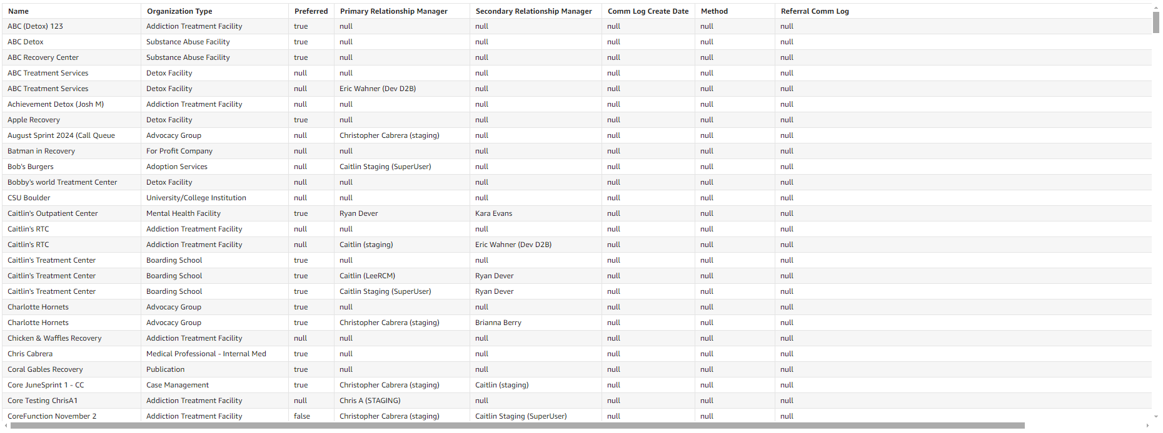Screen dimensions: 1163x433
Task: Select the Medical Professional - Internal Med cell
Action: click(206, 354)
